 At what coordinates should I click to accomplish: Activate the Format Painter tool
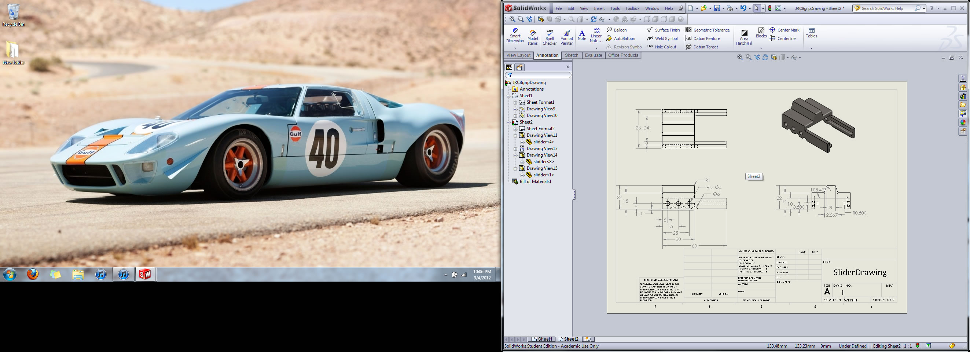pyautogui.click(x=566, y=37)
